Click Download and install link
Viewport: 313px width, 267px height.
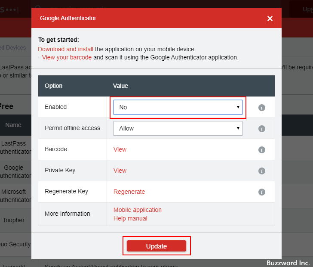(66, 49)
